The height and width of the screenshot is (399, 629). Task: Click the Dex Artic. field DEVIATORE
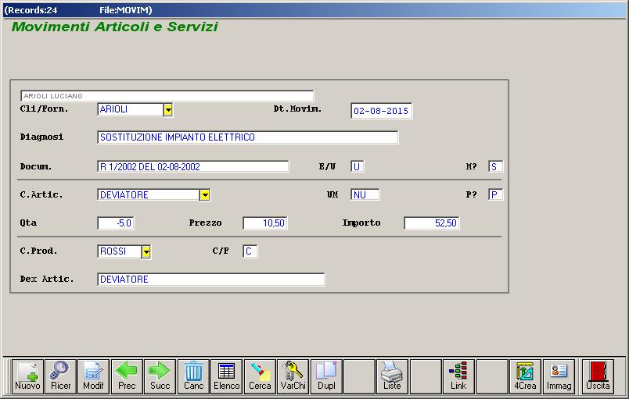[211, 280]
